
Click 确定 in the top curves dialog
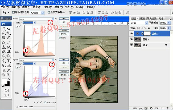click(64, 19)
